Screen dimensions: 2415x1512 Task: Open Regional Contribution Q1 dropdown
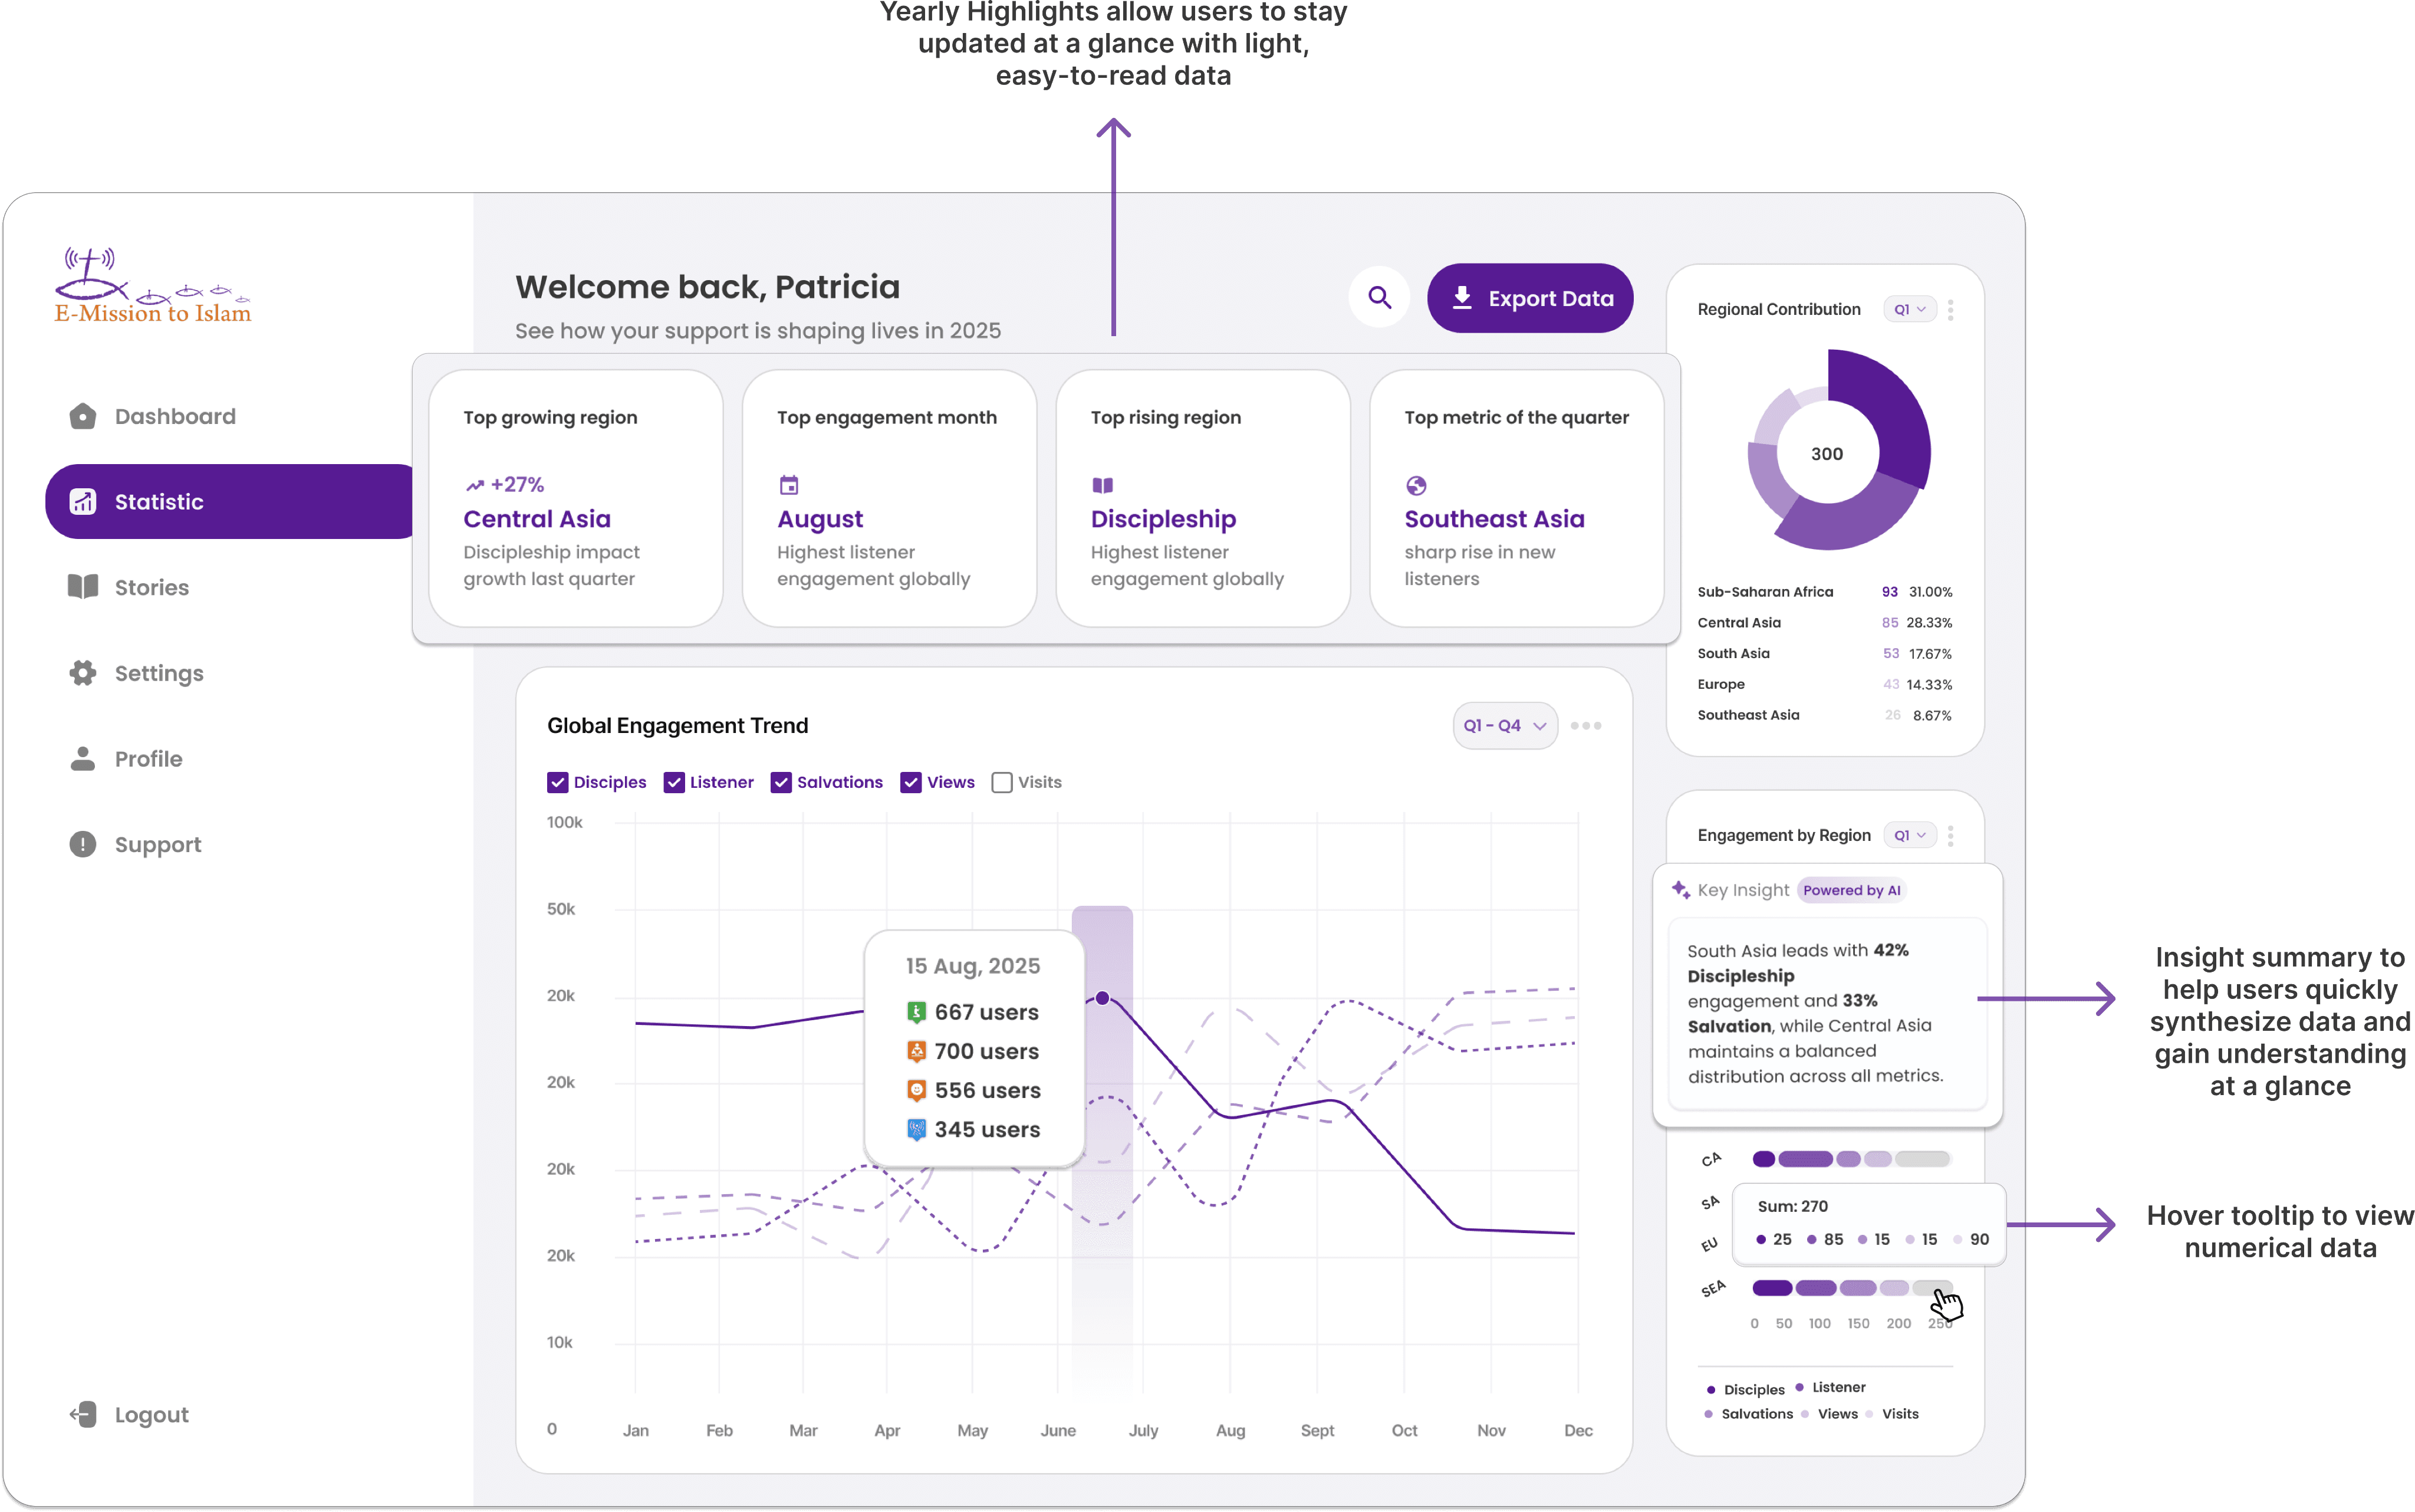1909,310
